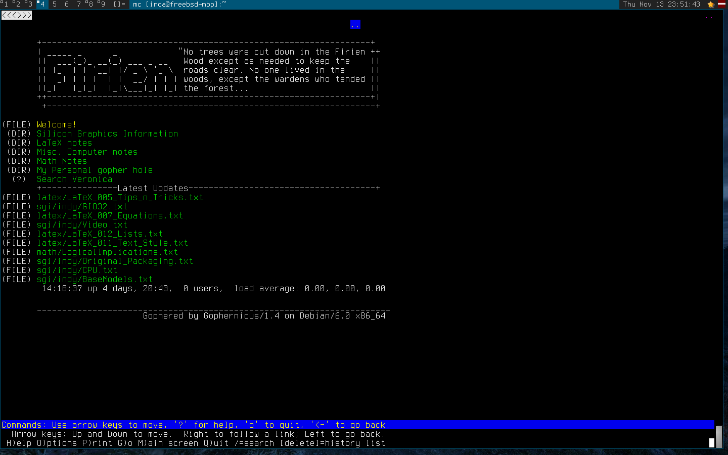Switch to workspace tag 5
This screenshot has height=455, width=728.
54,4
